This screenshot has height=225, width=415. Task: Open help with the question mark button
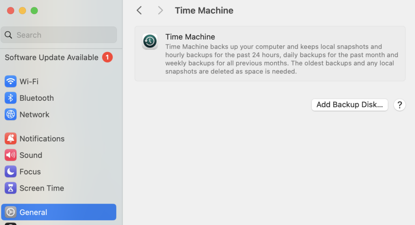(399, 105)
